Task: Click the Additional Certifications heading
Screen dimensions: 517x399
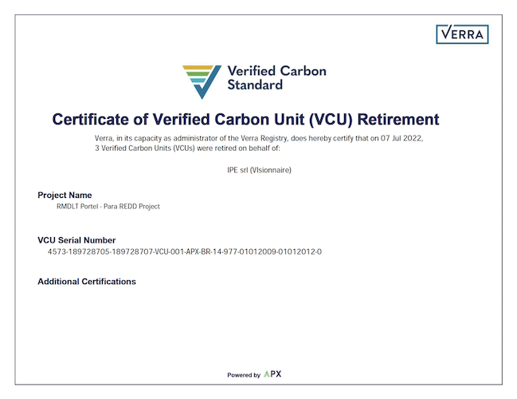Action: [x=87, y=282]
